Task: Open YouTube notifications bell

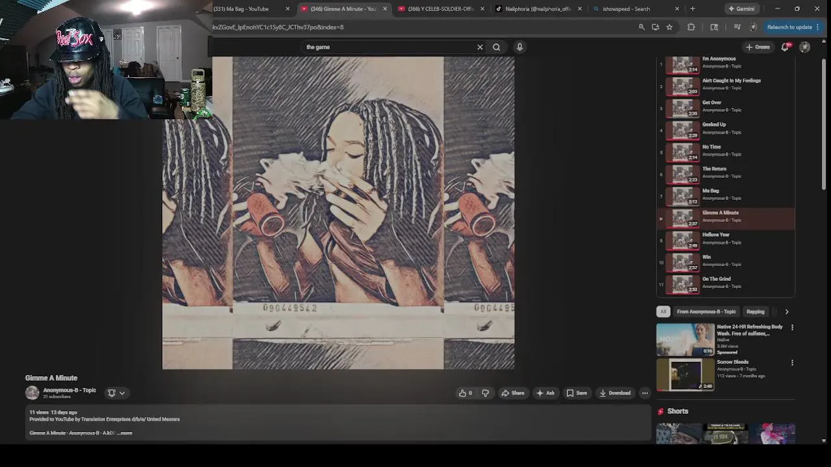Action: point(785,47)
